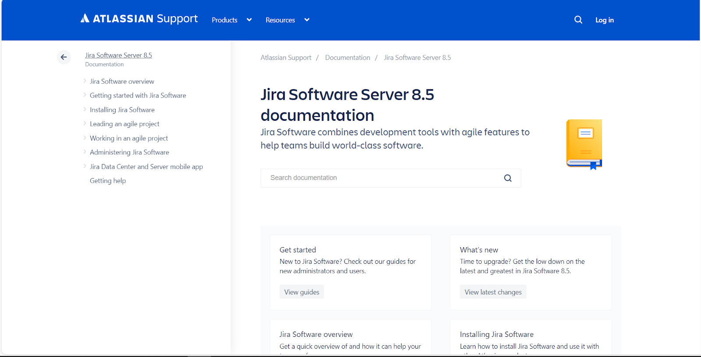Click Atlassian Support breadcrumb
This screenshot has width=701, height=357.
pos(286,58)
